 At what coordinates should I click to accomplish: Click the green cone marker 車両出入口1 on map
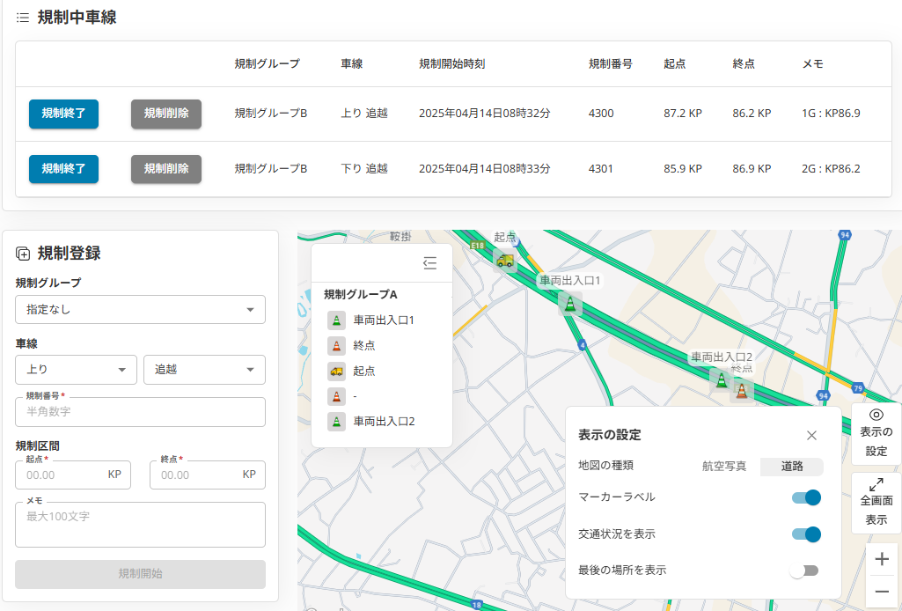(x=570, y=304)
